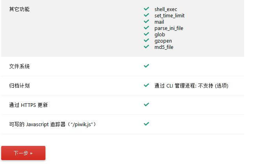Click the checkmark next to glob
The height and width of the screenshot is (166, 271).
[x=146, y=34]
